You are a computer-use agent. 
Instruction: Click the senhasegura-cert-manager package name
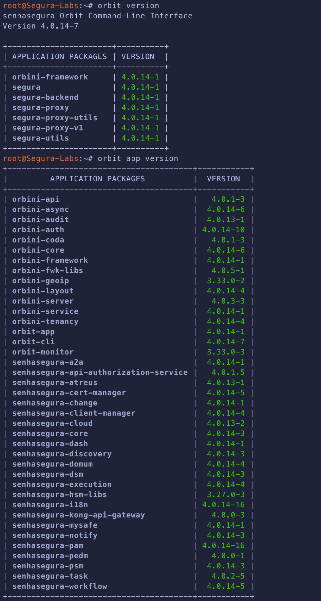coord(69,393)
